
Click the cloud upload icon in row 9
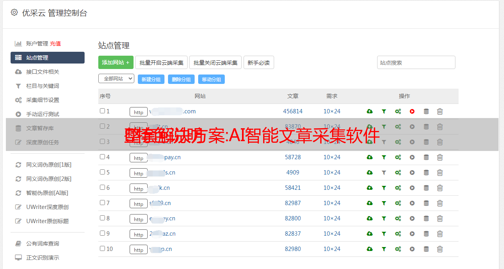370,234
